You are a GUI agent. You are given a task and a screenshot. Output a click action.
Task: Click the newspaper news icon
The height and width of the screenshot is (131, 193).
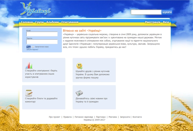[79, 93]
